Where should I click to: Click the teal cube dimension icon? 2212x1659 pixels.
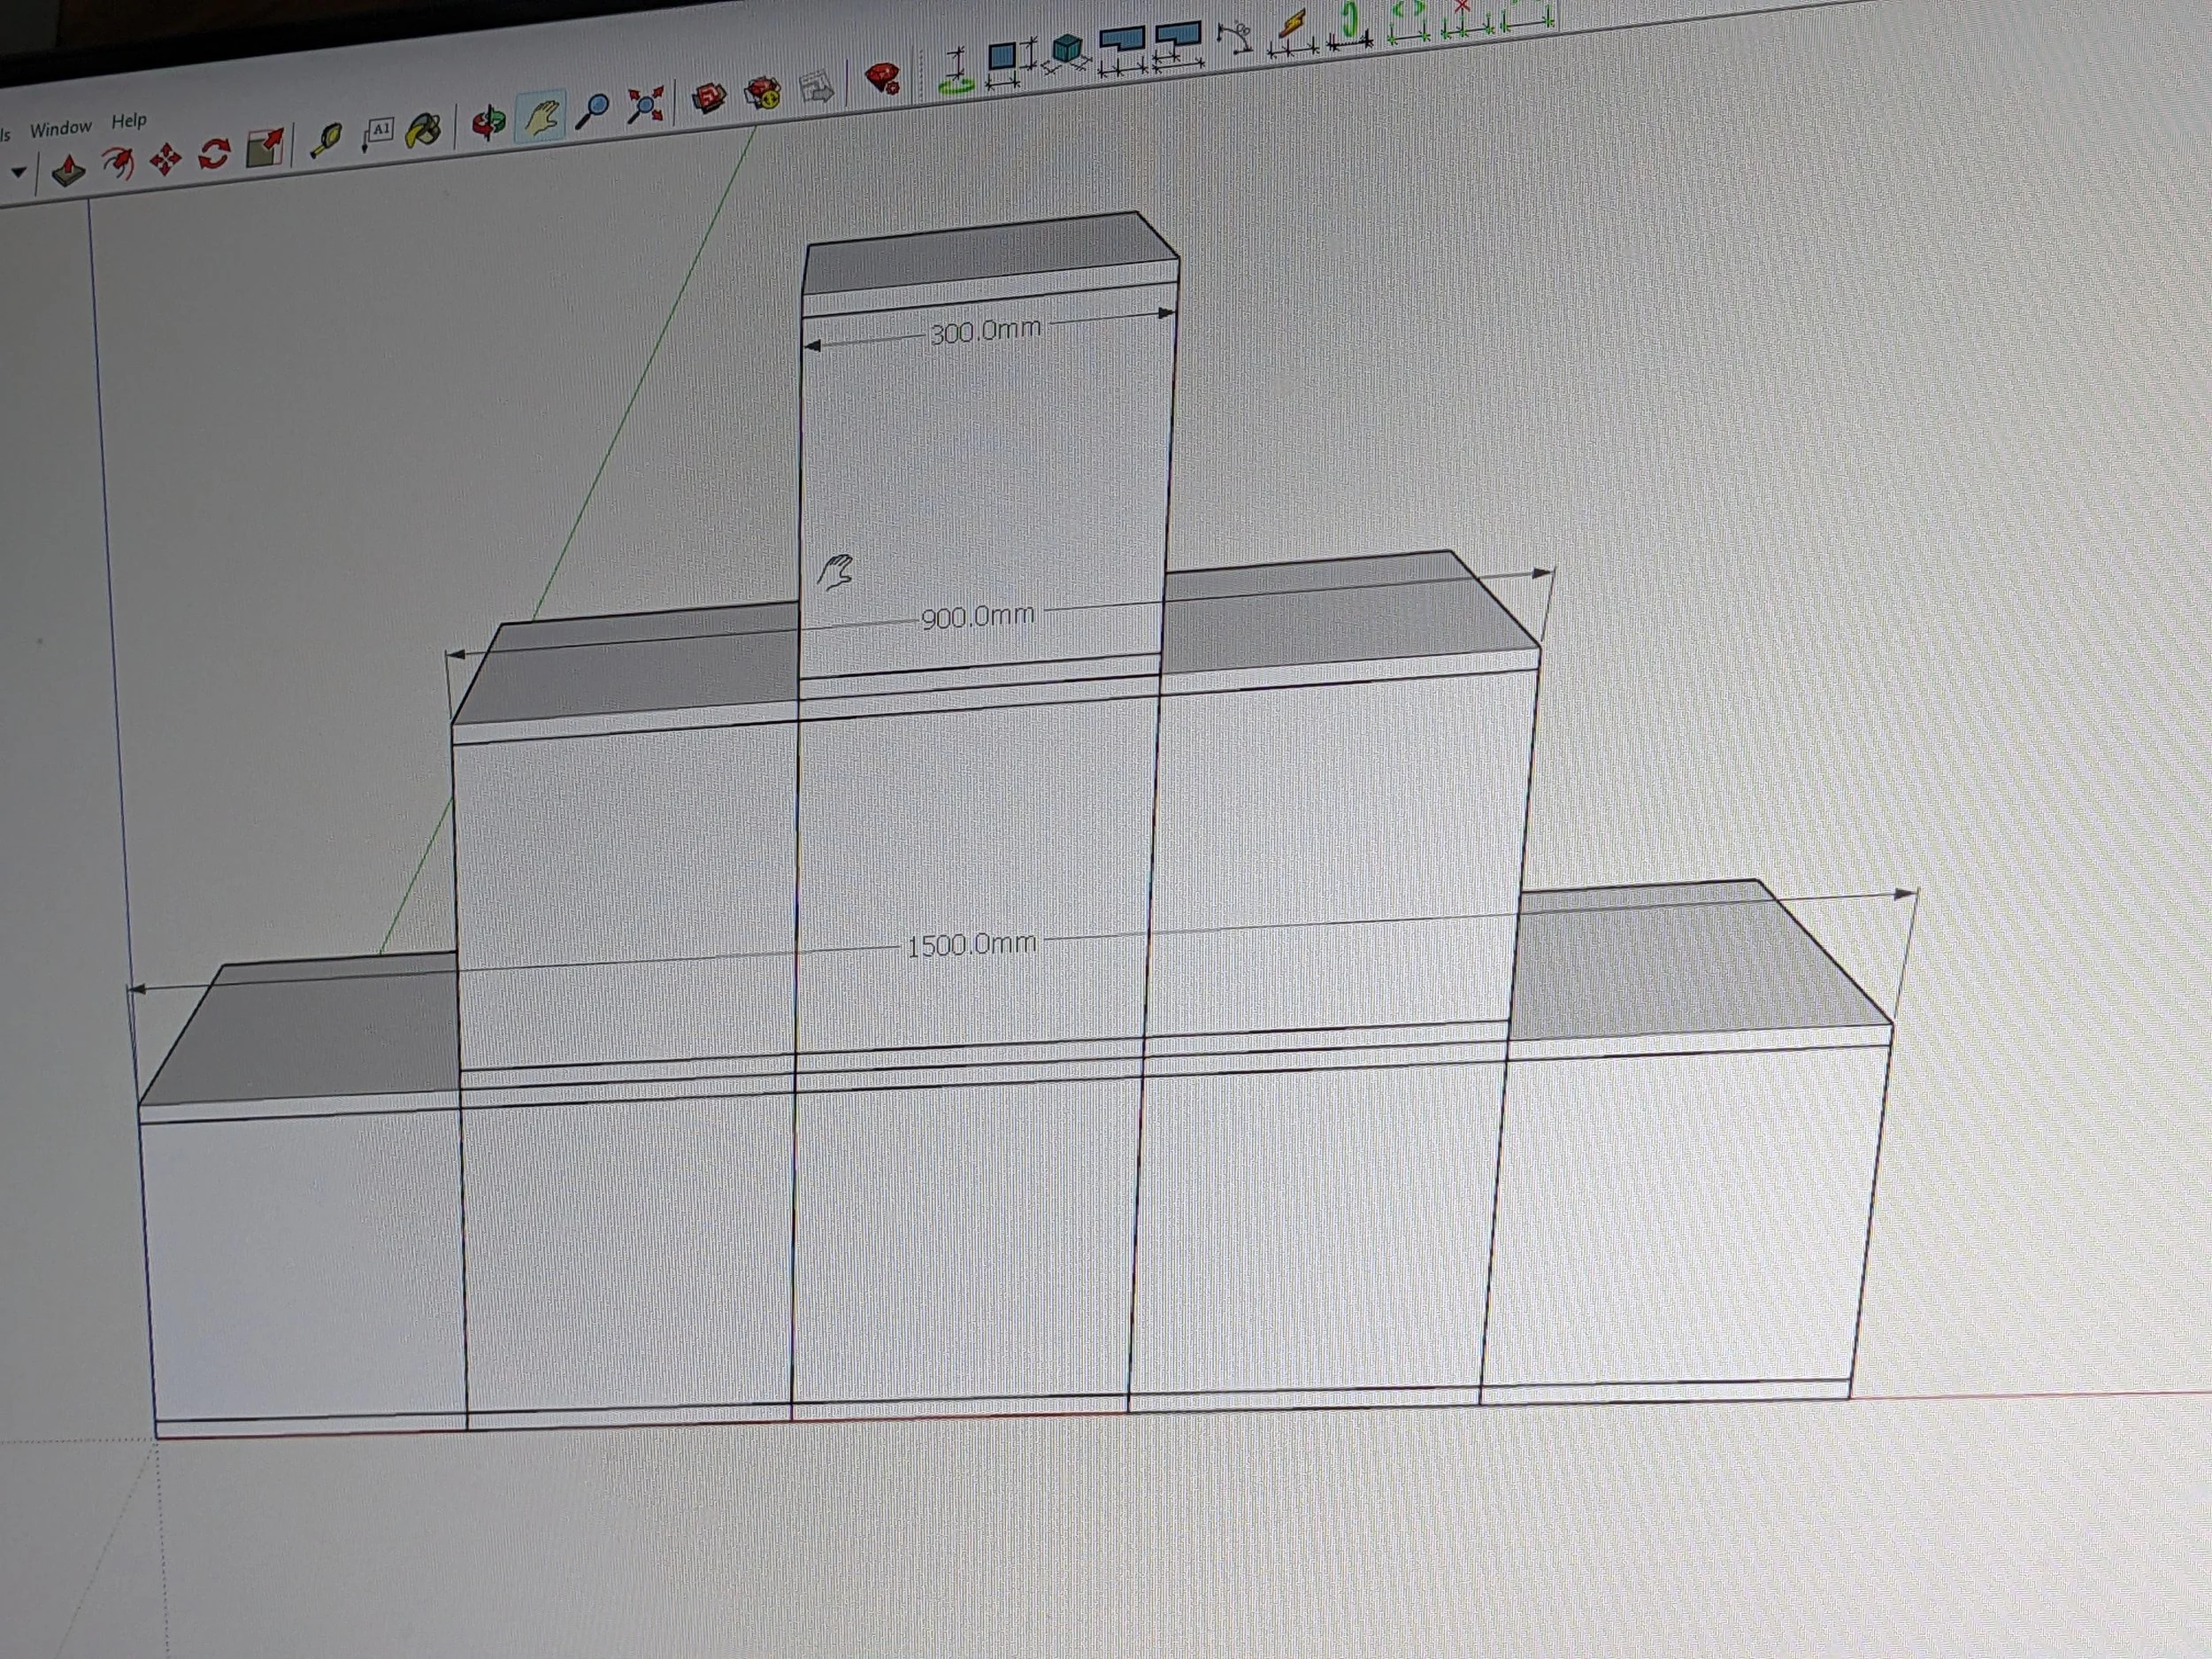click(x=1066, y=54)
